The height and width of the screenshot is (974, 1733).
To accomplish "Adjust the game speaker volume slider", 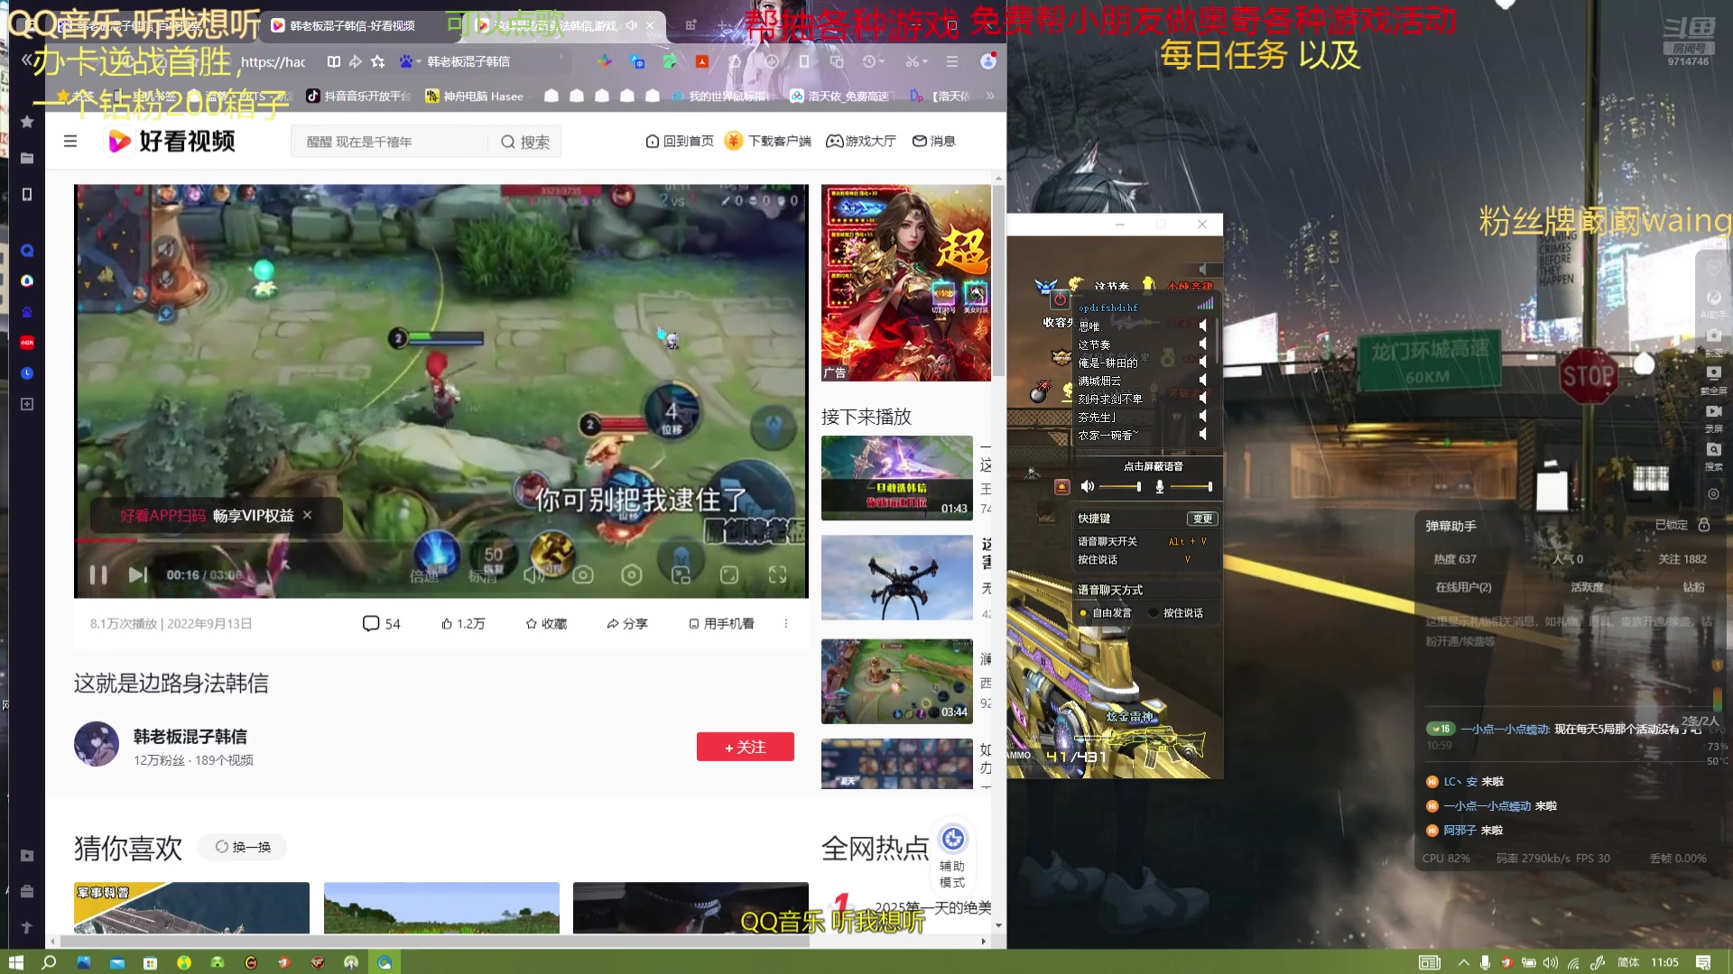I will point(1120,487).
